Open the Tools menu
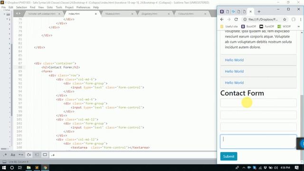The width and height of the screenshot is (304, 171). click(59, 7)
